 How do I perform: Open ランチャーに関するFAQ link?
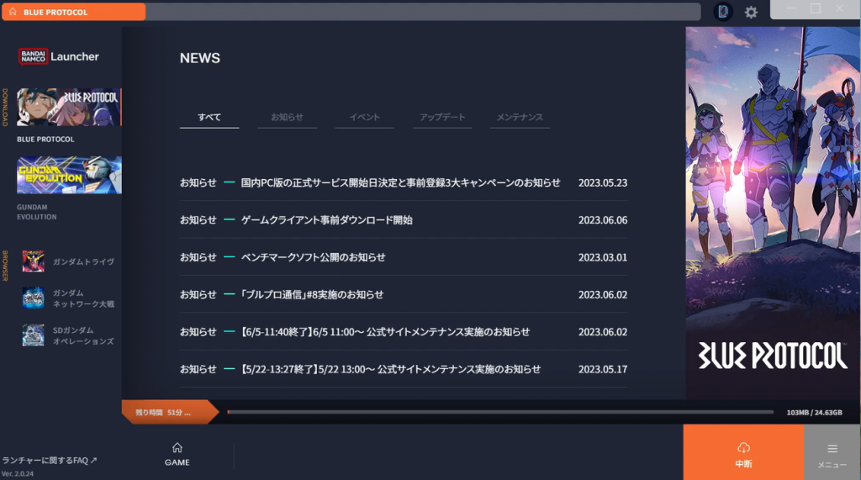[50, 460]
